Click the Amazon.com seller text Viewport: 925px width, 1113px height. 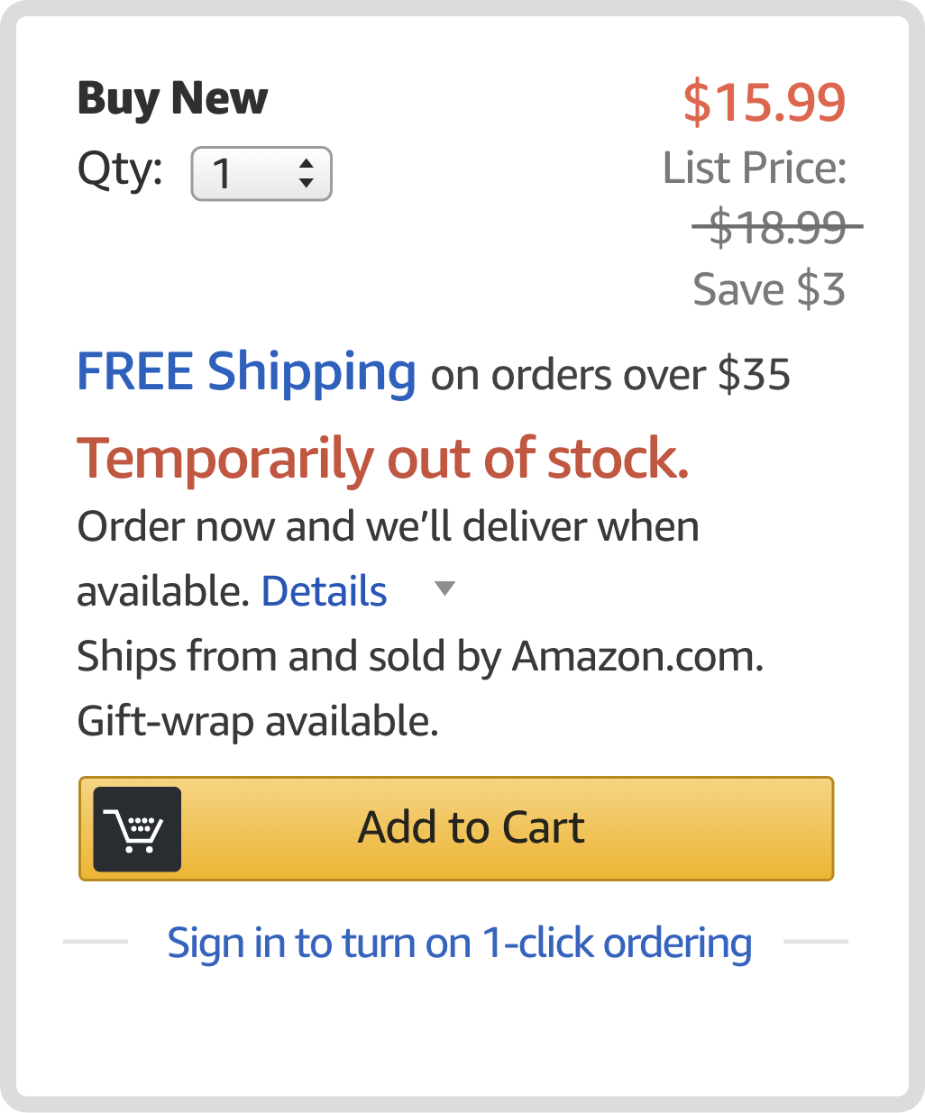pos(419,656)
